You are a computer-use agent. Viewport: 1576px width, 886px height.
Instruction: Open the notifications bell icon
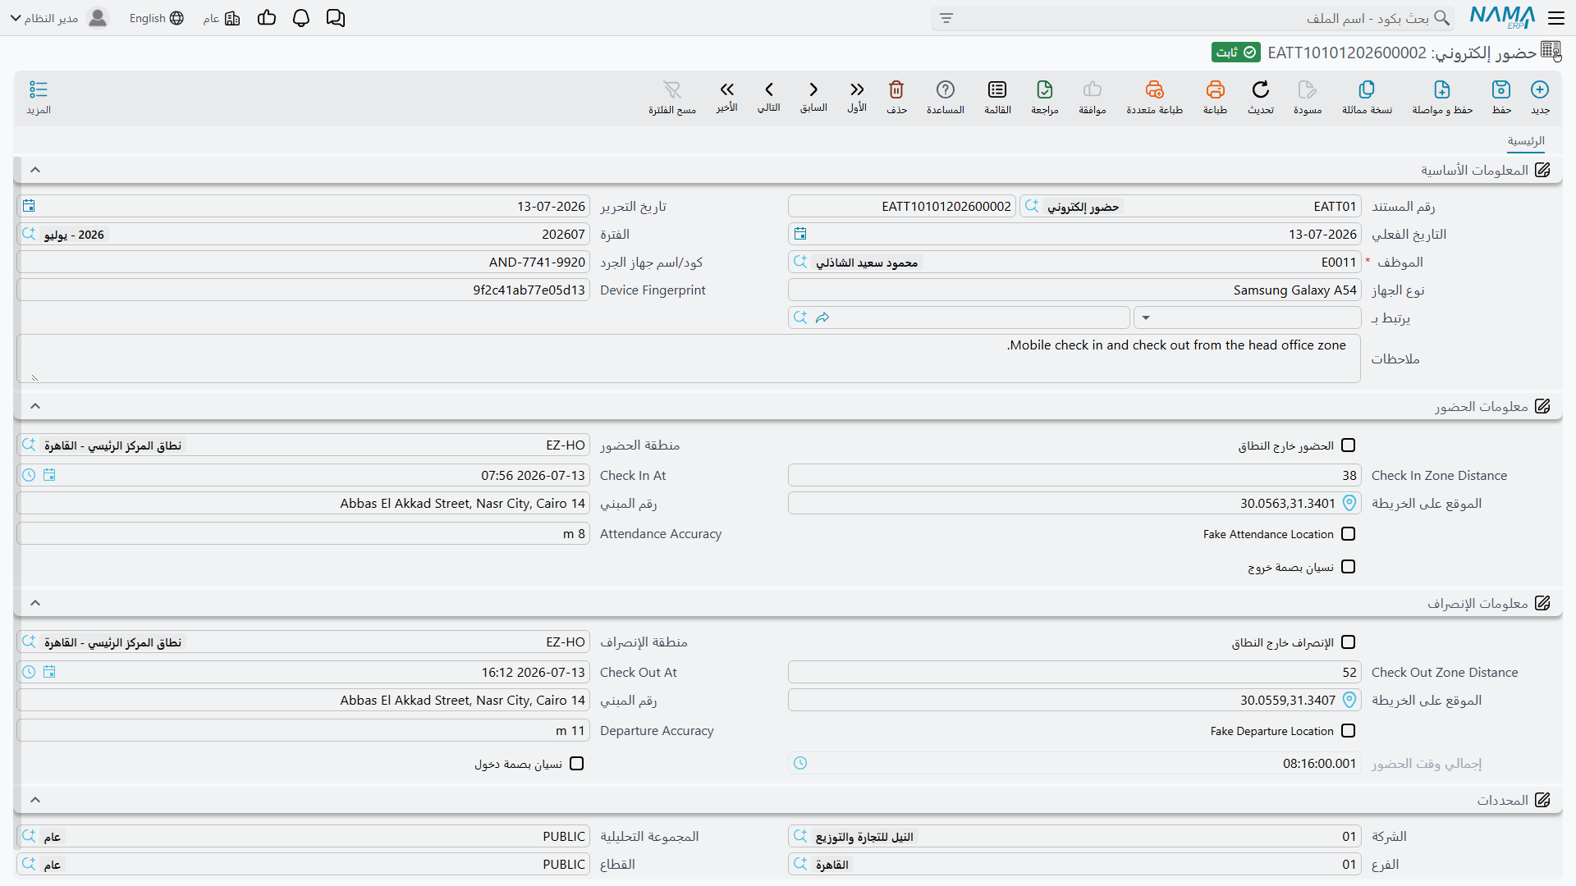(301, 18)
